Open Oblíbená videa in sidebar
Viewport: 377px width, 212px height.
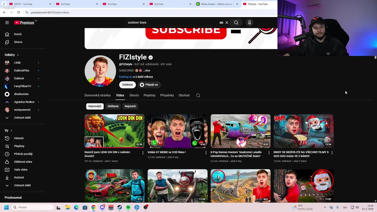point(22,162)
